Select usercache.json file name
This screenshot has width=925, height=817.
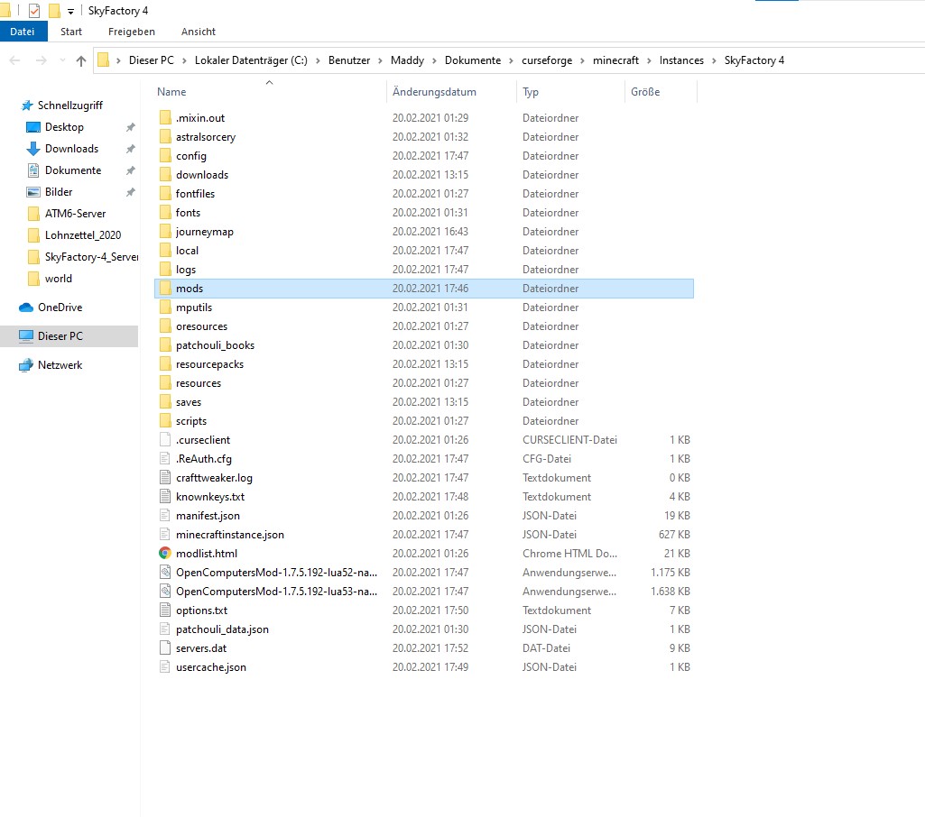pyautogui.click(x=210, y=667)
